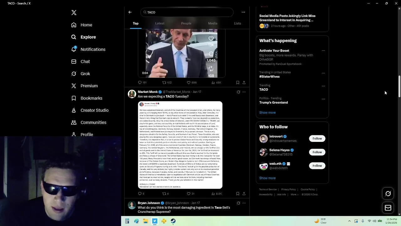The image size is (401, 226).
Task: Open Bryan Johnson profile name
Action: pyautogui.click(x=149, y=203)
